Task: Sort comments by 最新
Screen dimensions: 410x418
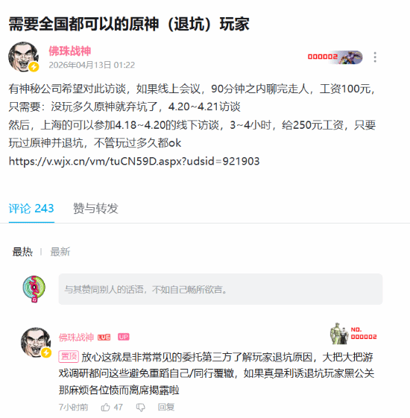Action: tap(60, 252)
